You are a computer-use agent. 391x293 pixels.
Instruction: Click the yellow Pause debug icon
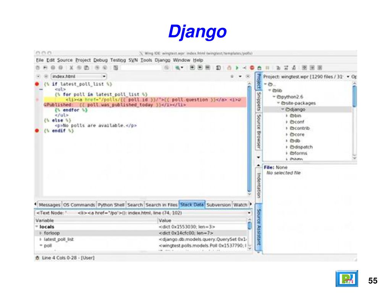pos(267,68)
